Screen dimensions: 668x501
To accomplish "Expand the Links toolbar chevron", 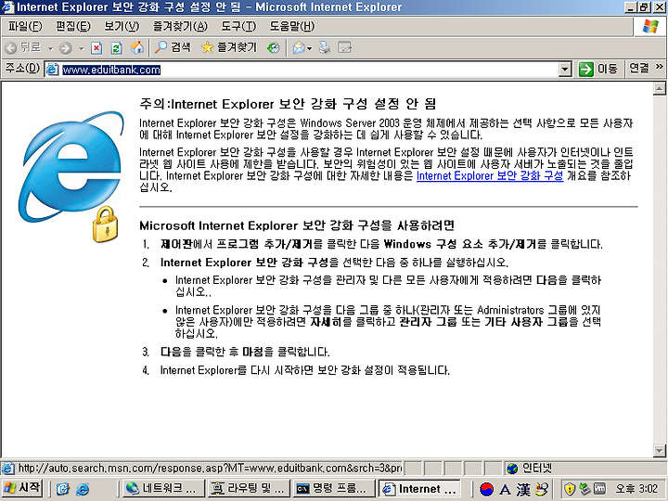I will [x=660, y=67].
